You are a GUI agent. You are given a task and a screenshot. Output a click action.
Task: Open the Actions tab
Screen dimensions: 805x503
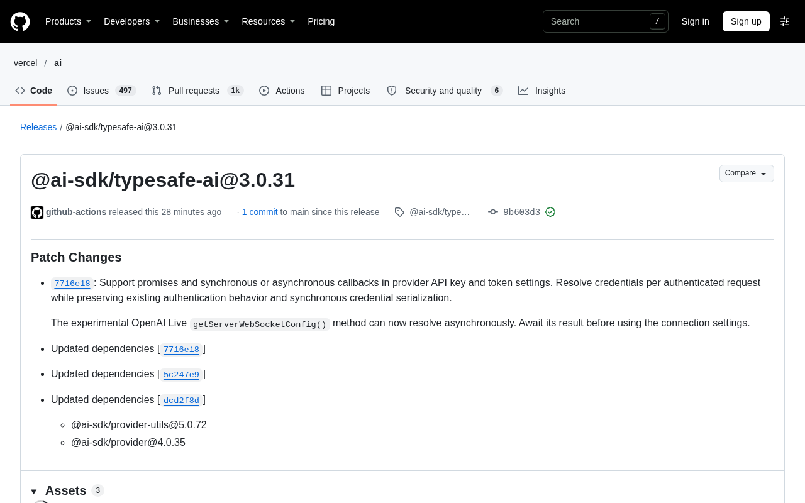(x=282, y=91)
